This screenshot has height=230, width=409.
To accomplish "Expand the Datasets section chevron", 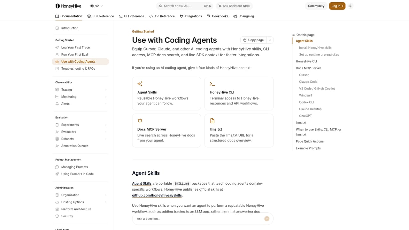I will click(x=106, y=139).
